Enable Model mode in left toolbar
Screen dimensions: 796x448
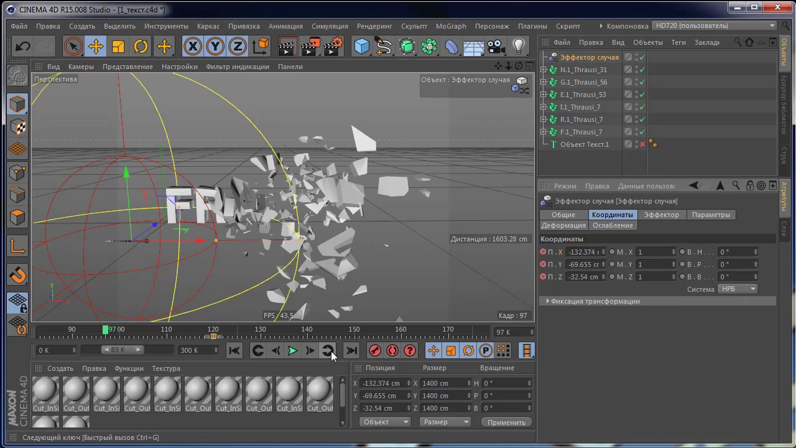[17, 104]
